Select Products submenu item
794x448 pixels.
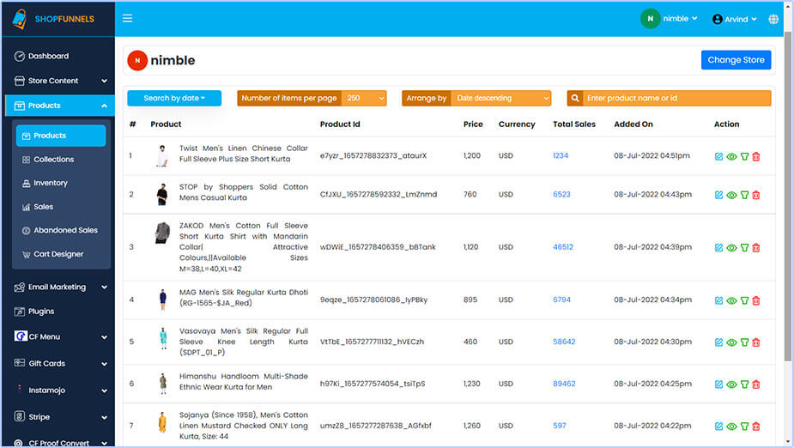pos(61,136)
